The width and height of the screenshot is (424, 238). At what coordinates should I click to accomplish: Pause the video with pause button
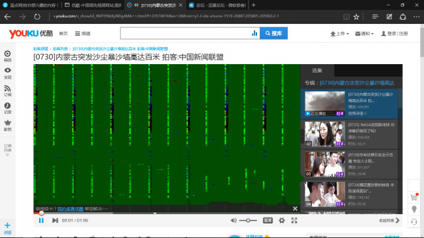click(41, 220)
